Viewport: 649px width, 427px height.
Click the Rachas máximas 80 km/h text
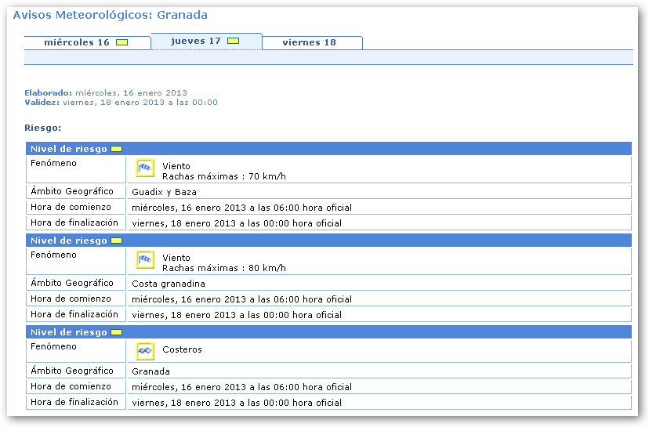click(223, 268)
